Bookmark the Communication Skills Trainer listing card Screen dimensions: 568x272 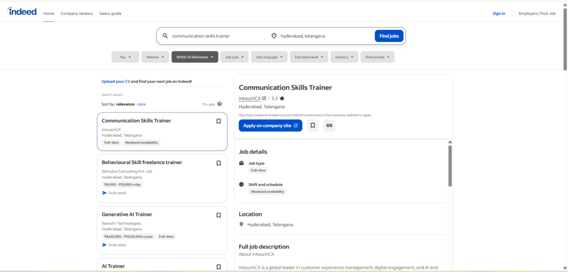(x=219, y=121)
